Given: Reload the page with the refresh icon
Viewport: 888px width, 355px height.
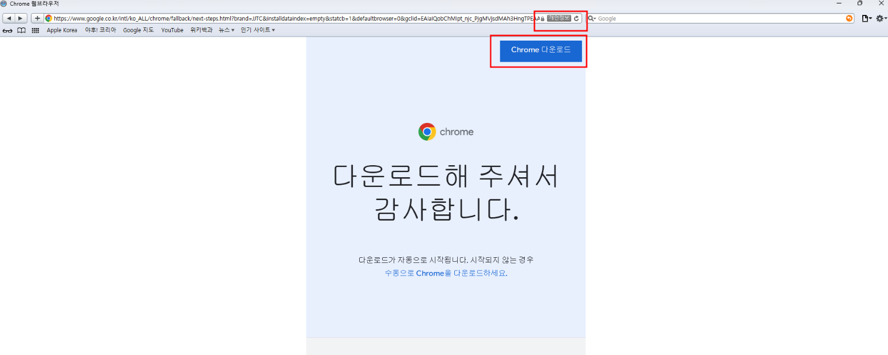Looking at the screenshot, I should [576, 18].
